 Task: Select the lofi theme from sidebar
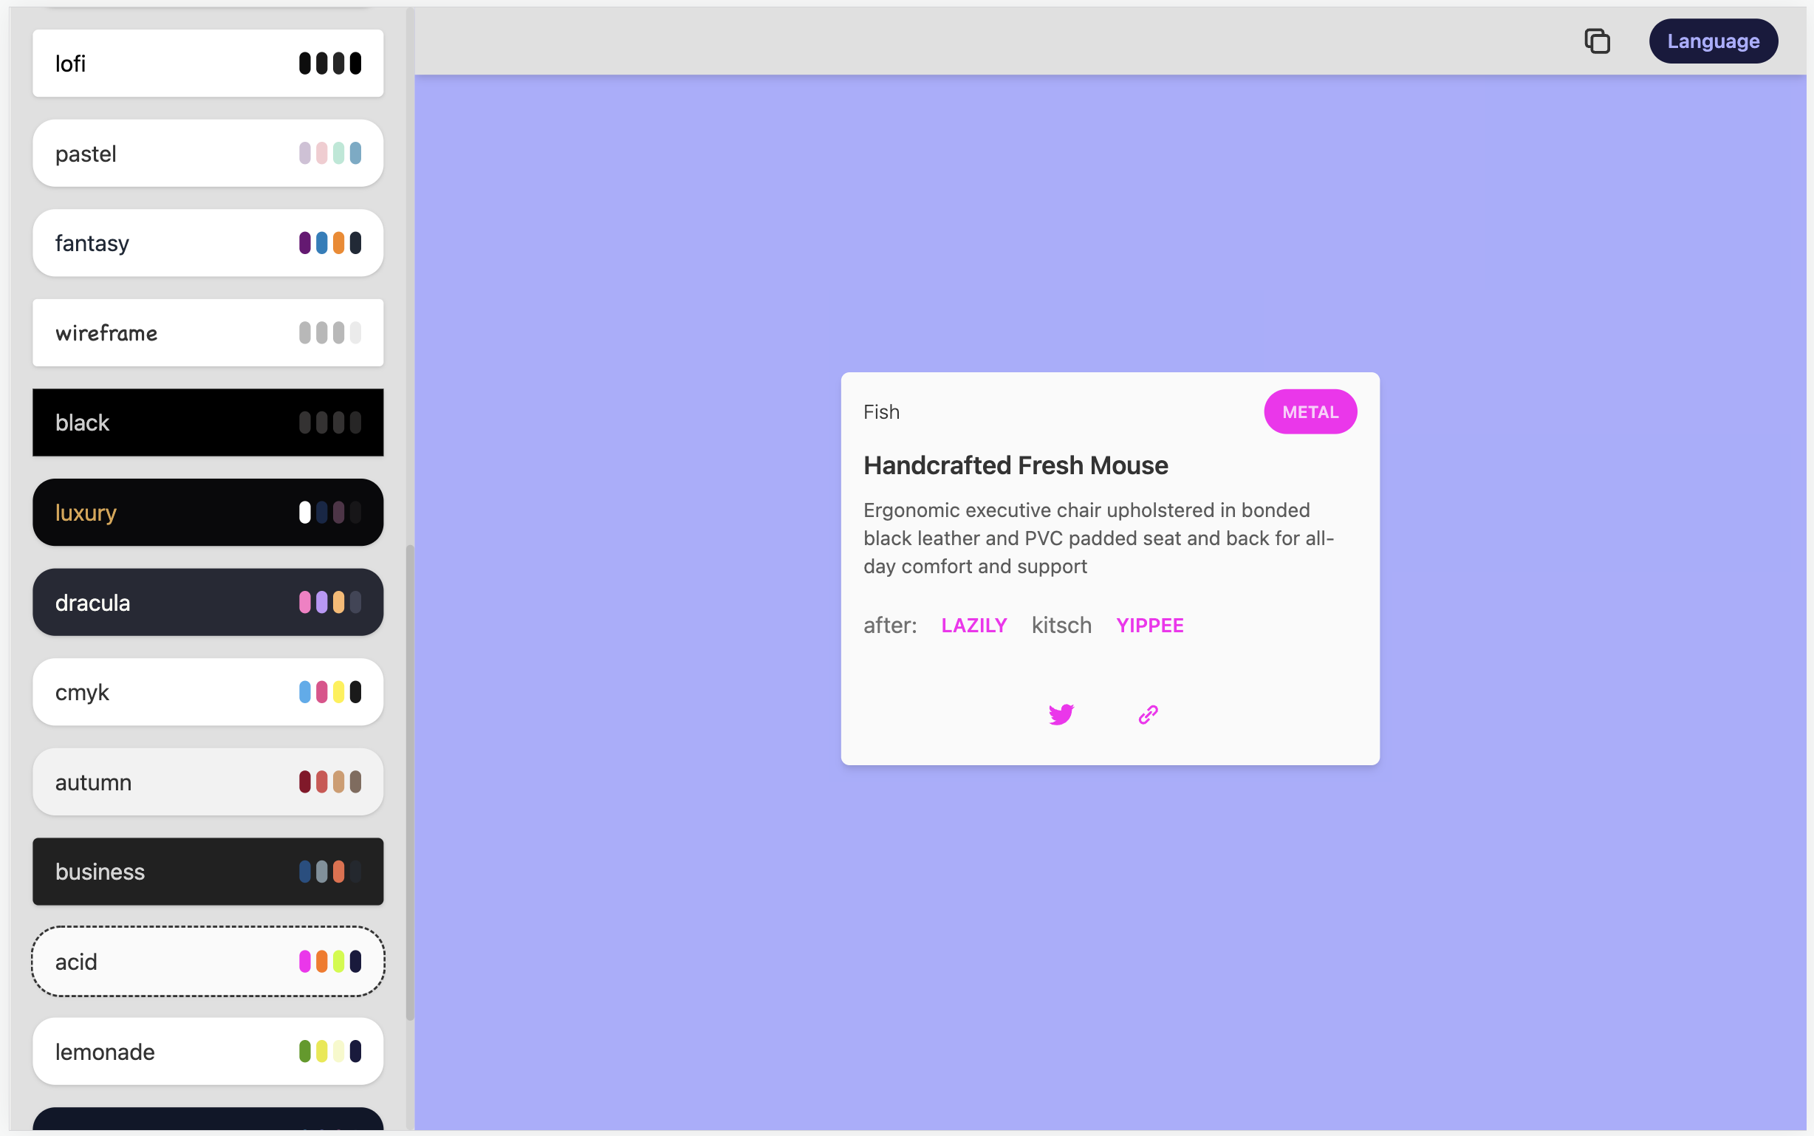point(207,63)
